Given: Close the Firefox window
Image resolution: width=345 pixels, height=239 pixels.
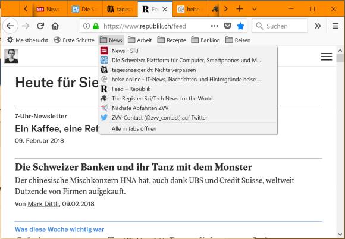Looking at the screenshot, I should coord(334,9).
